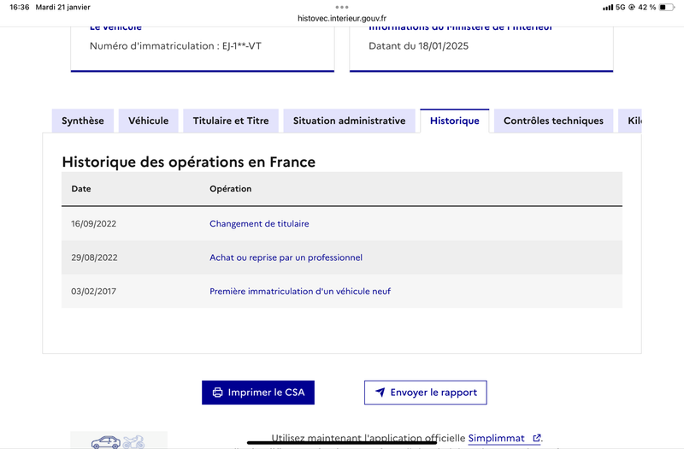Tap the battery icon in the status bar

tap(667, 7)
